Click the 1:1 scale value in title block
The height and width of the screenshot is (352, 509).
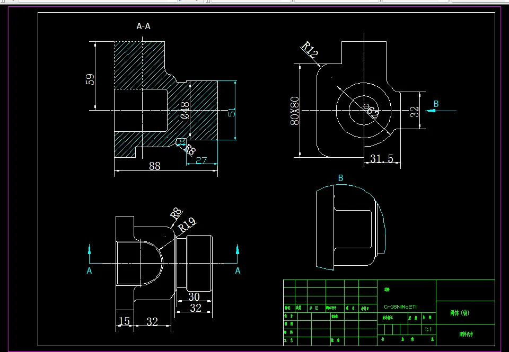[x=428, y=329]
